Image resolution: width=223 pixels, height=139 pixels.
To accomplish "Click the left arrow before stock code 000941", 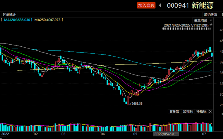I will [x=160, y=5].
